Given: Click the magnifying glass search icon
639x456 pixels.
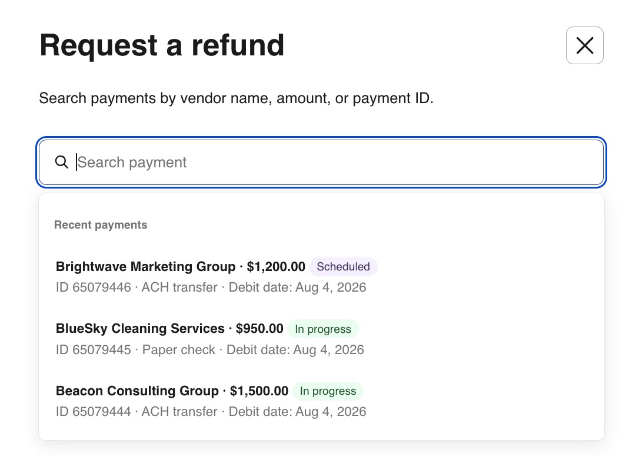Looking at the screenshot, I should coord(62,162).
